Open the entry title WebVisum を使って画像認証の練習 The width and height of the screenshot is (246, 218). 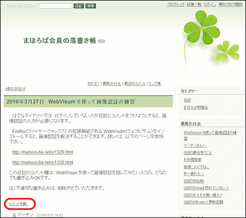91,101
